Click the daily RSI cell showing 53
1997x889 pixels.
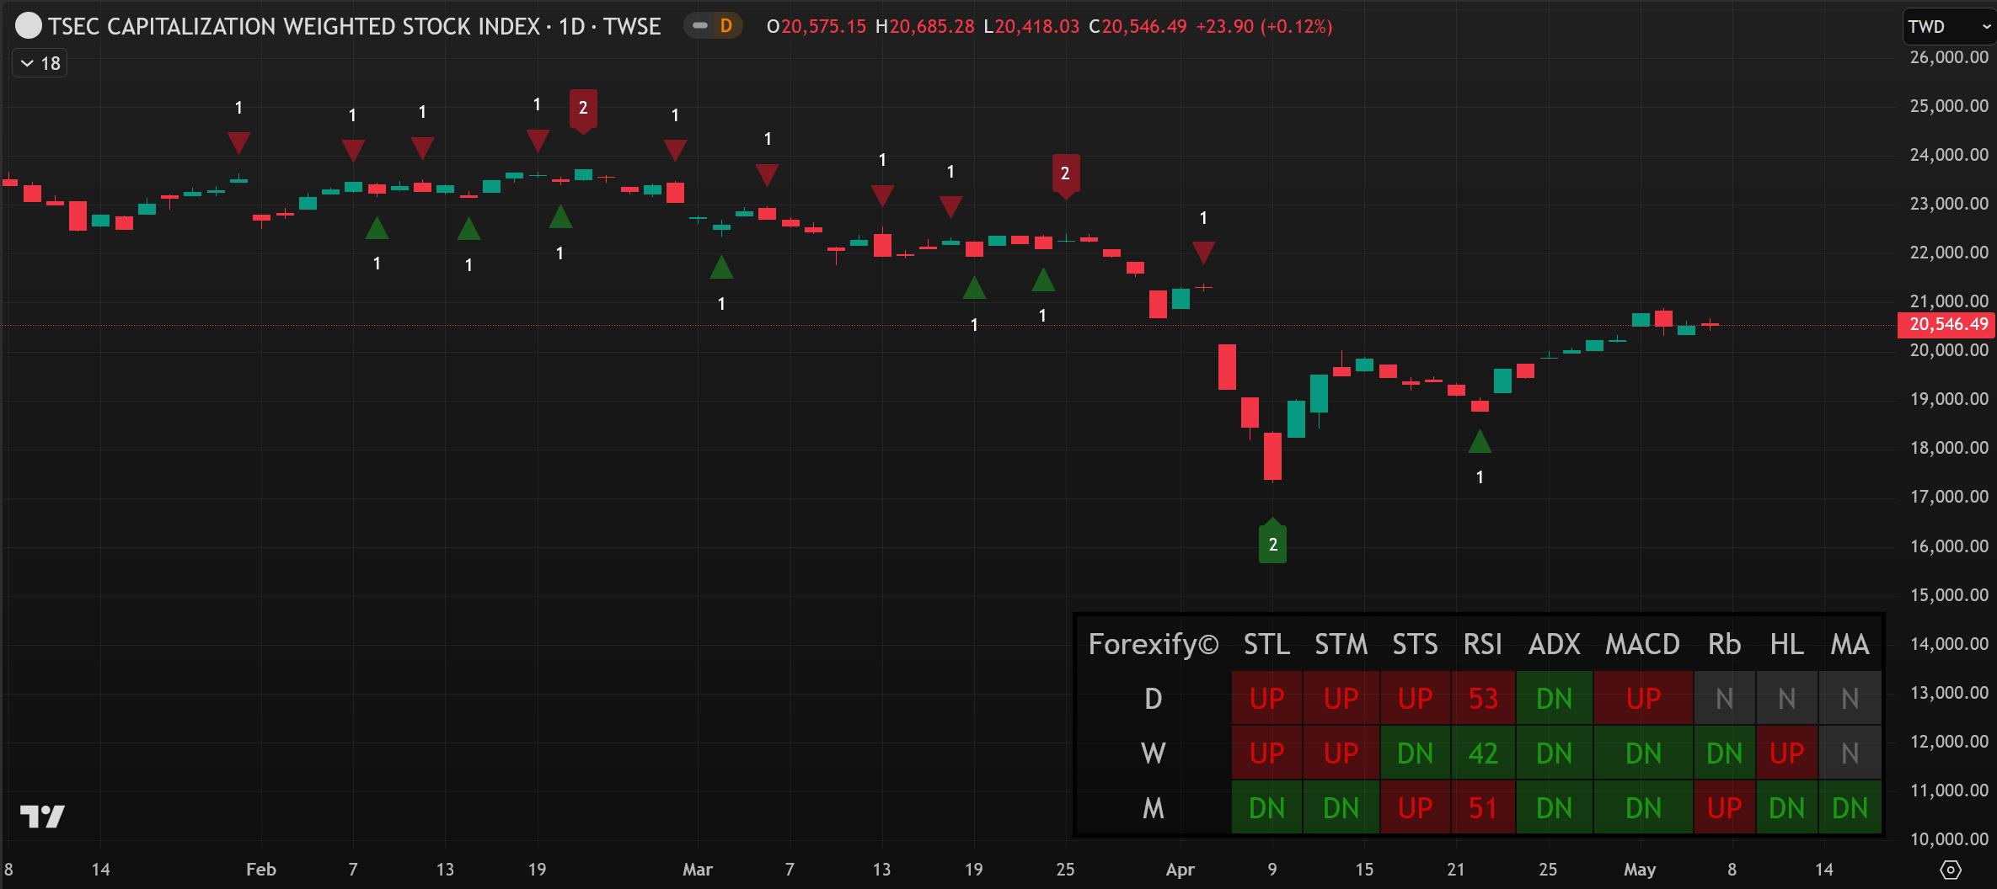click(x=1482, y=699)
